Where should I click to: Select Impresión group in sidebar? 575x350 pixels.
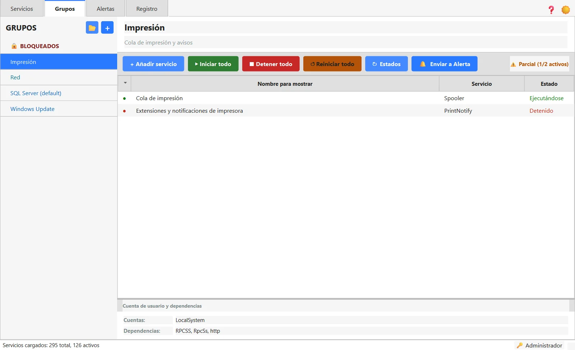pyautogui.click(x=59, y=62)
